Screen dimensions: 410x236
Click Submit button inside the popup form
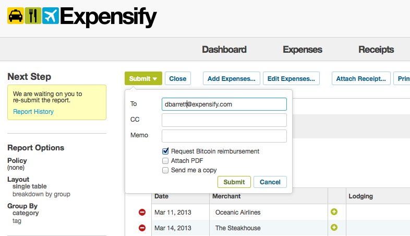(234, 182)
